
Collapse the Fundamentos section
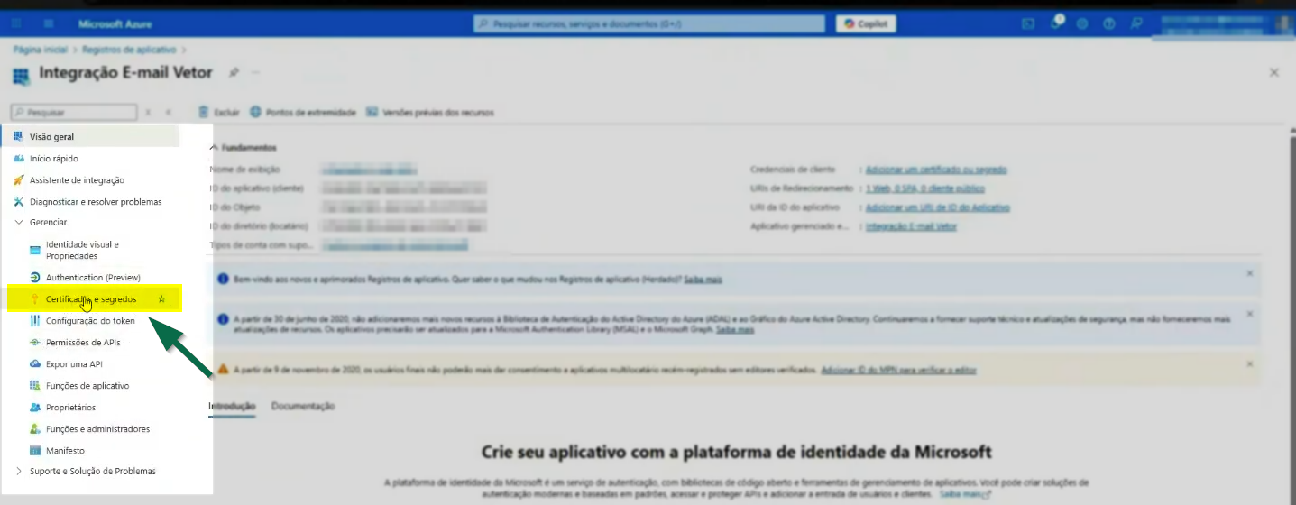click(x=214, y=147)
